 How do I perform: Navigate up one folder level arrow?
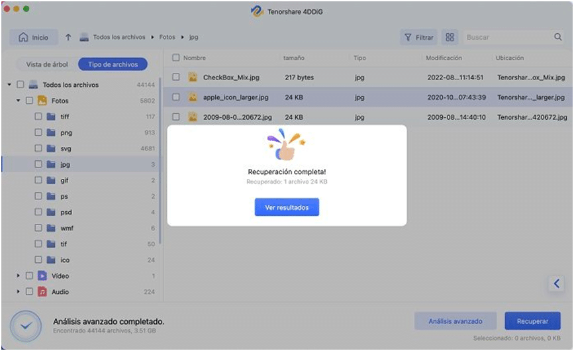[68, 37]
